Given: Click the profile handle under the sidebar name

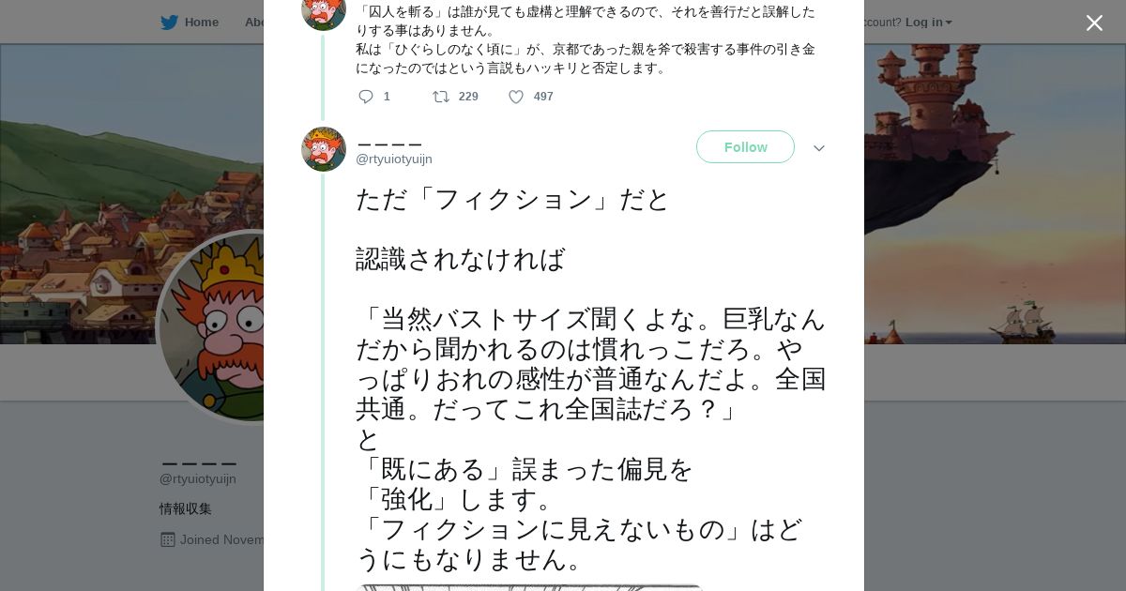Looking at the screenshot, I should (x=198, y=479).
